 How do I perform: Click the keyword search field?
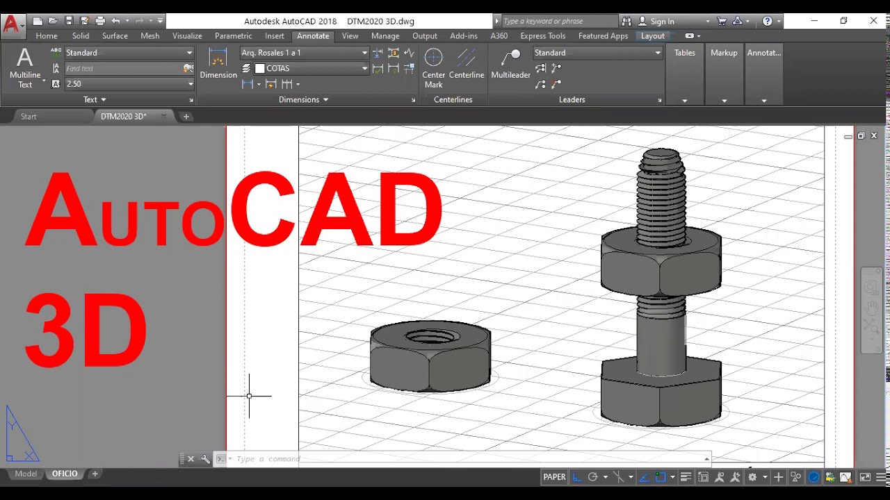tap(559, 22)
